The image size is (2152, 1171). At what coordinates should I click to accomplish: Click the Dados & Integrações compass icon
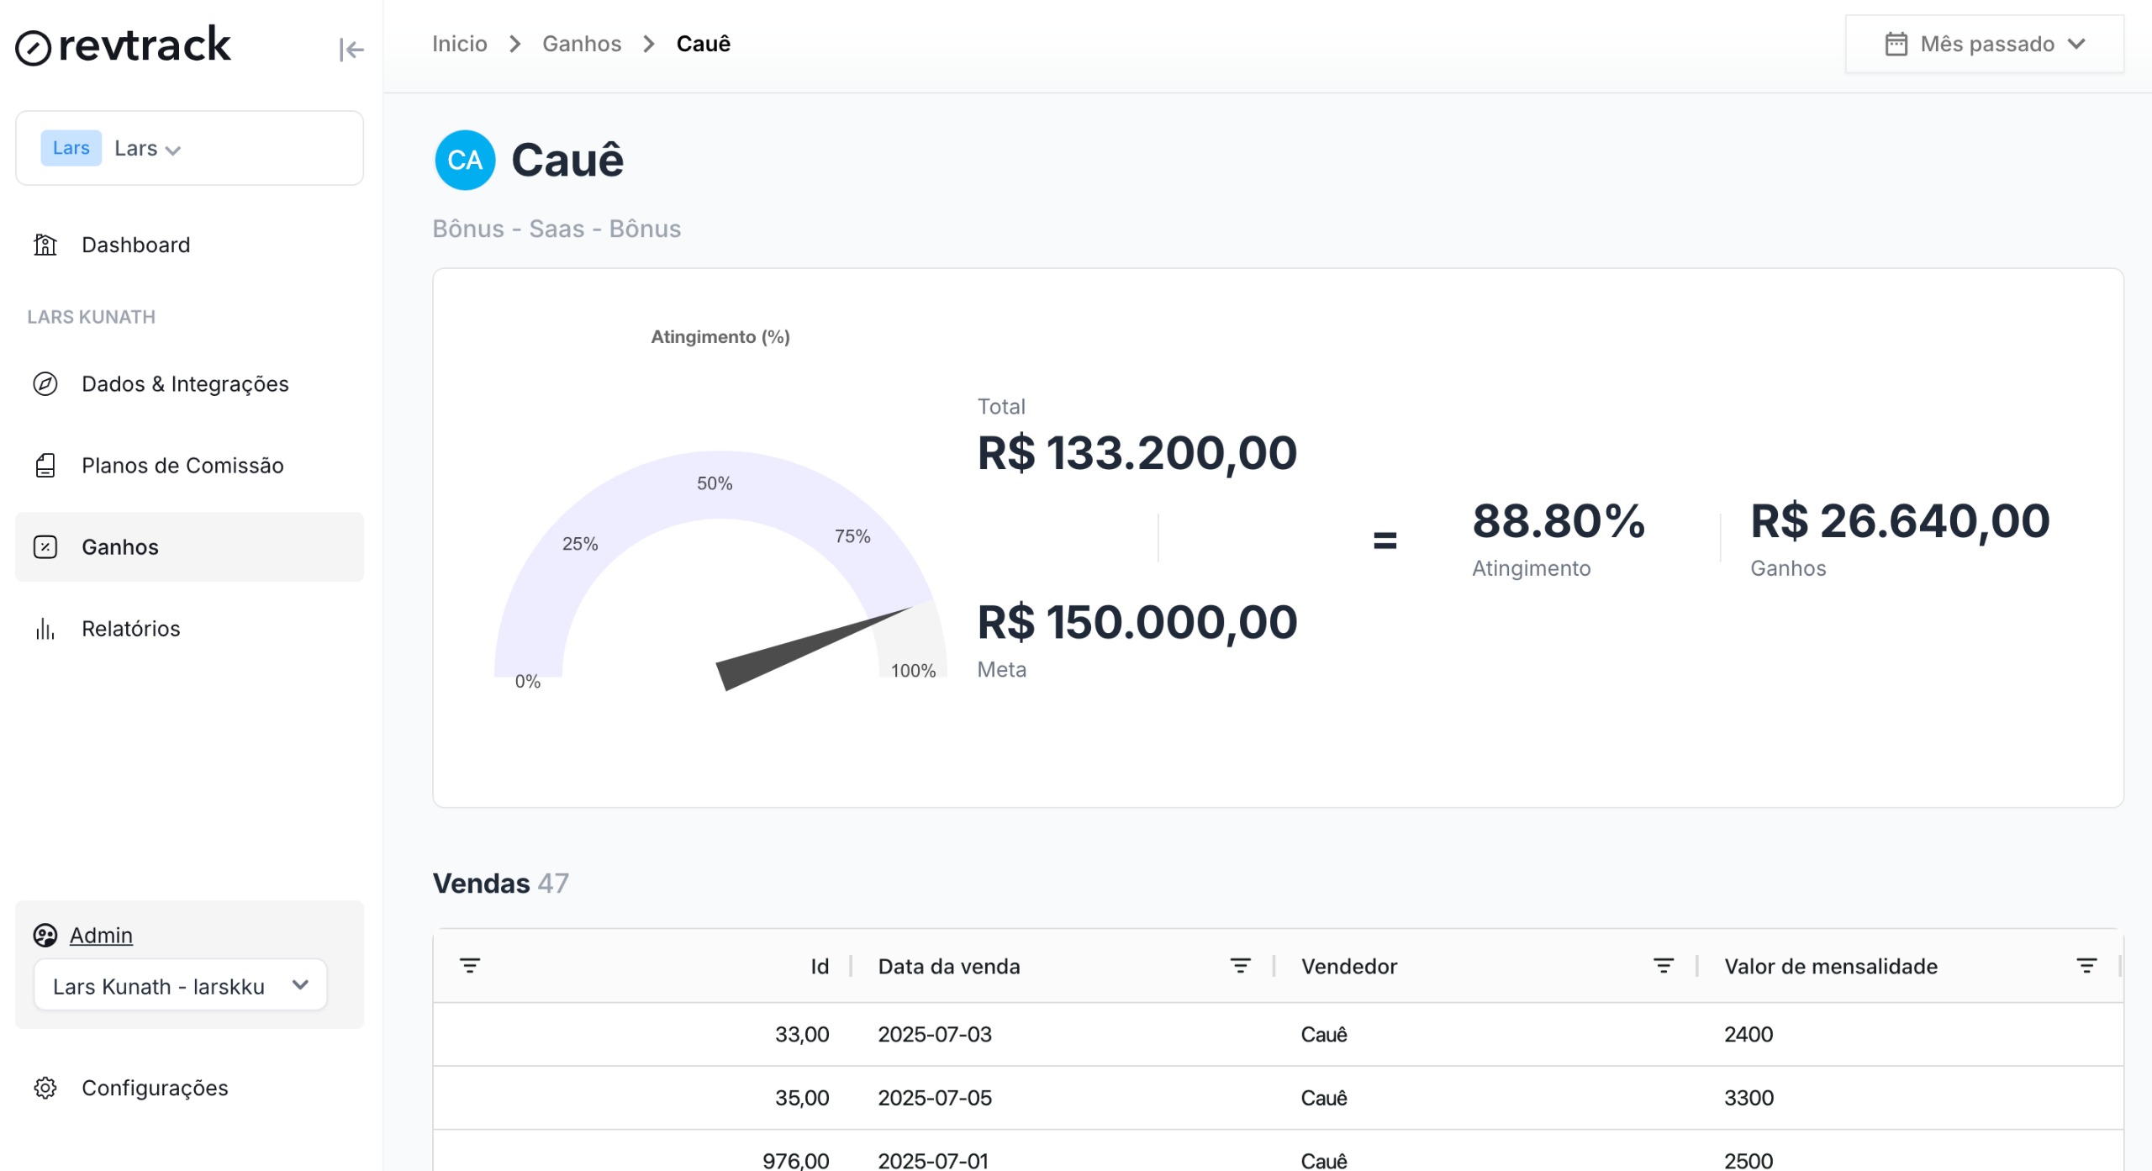tap(45, 384)
